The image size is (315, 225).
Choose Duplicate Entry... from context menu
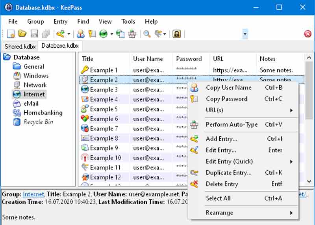[x=243, y=173]
